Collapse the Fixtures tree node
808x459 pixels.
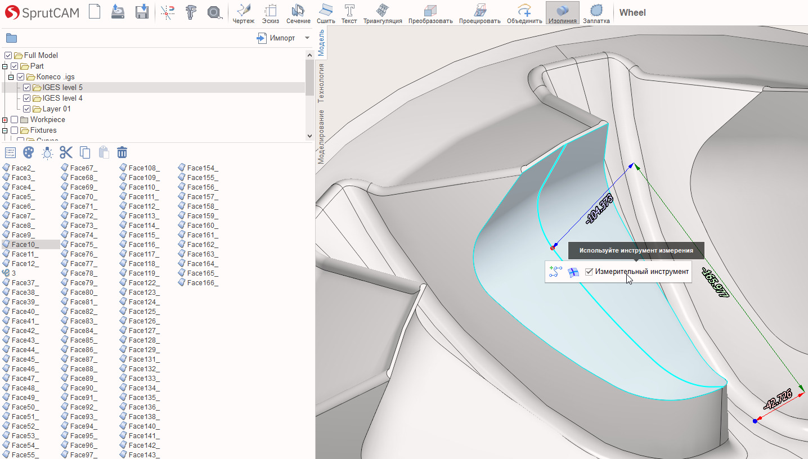(x=5, y=130)
